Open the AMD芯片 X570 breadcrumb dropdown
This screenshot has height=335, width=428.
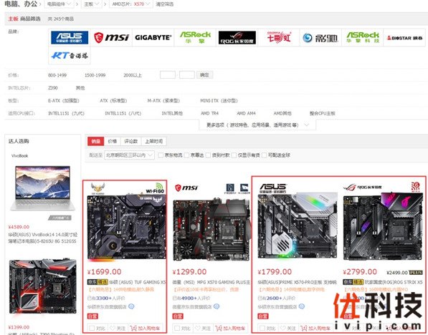130,4
